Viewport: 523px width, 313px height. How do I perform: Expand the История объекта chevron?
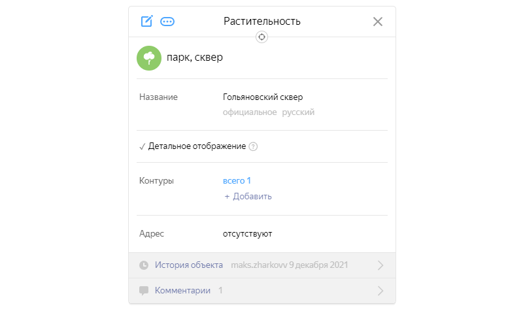pos(380,265)
